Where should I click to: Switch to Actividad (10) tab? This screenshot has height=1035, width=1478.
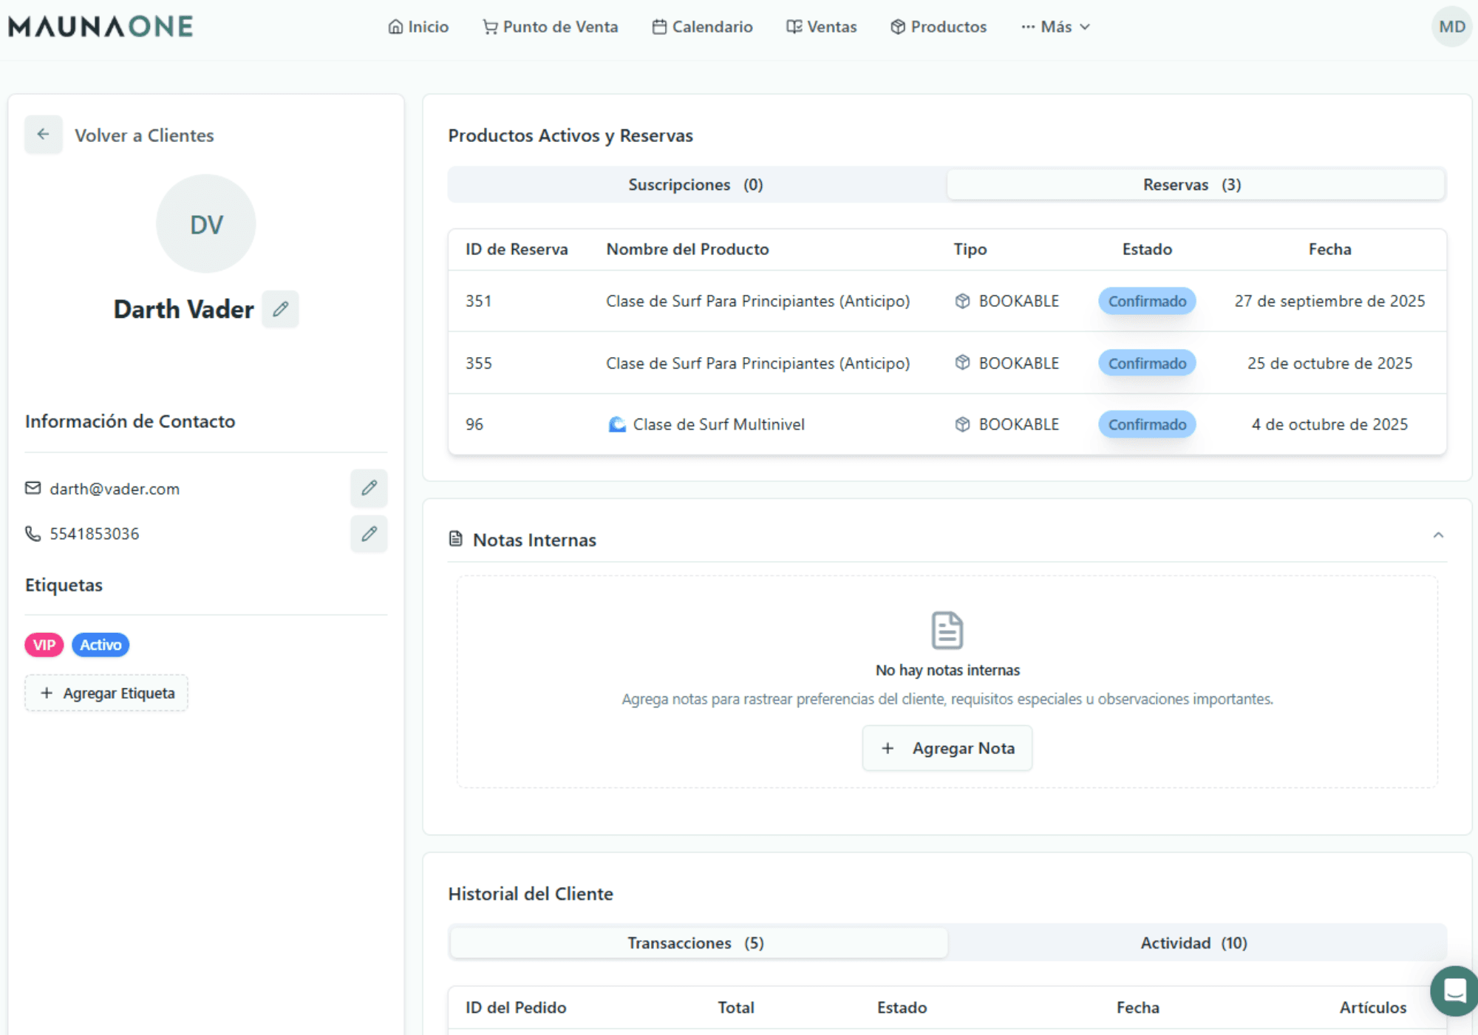coord(1193,943)
